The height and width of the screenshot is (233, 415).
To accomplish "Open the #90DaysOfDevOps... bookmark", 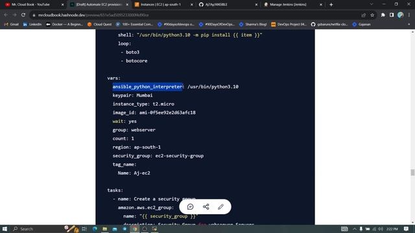I will coord(217,25).
